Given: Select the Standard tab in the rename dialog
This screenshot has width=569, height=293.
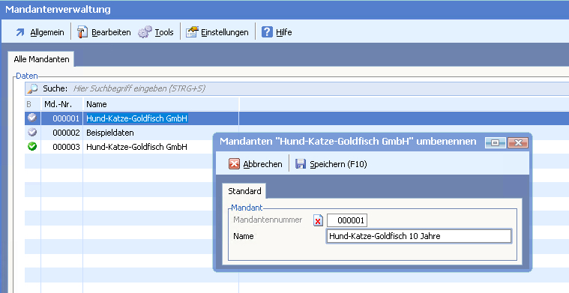Looking at the screenshot, I should (244, 191).
